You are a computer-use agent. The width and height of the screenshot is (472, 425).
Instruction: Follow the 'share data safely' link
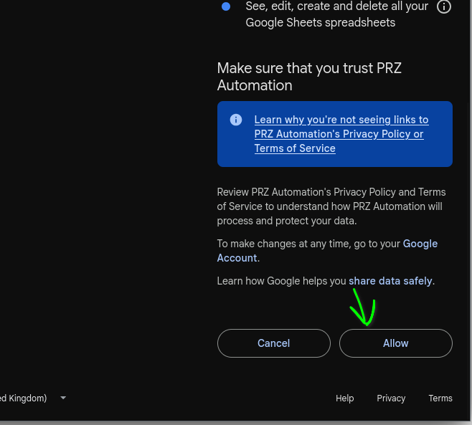(390, 281)
